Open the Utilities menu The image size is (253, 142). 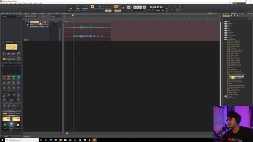(30, 3)
